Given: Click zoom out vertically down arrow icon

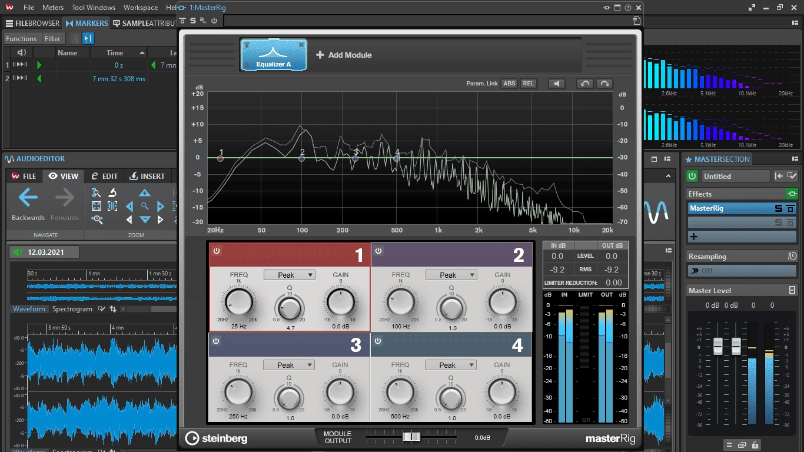Looking at the screenshot, I should (x=145, y=220).
